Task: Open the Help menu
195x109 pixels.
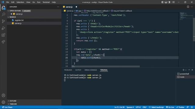Action: (x=54, y=2)
